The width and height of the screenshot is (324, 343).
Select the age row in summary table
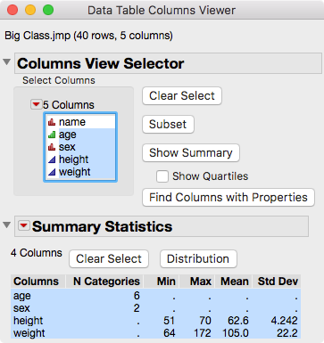[155, 296]
